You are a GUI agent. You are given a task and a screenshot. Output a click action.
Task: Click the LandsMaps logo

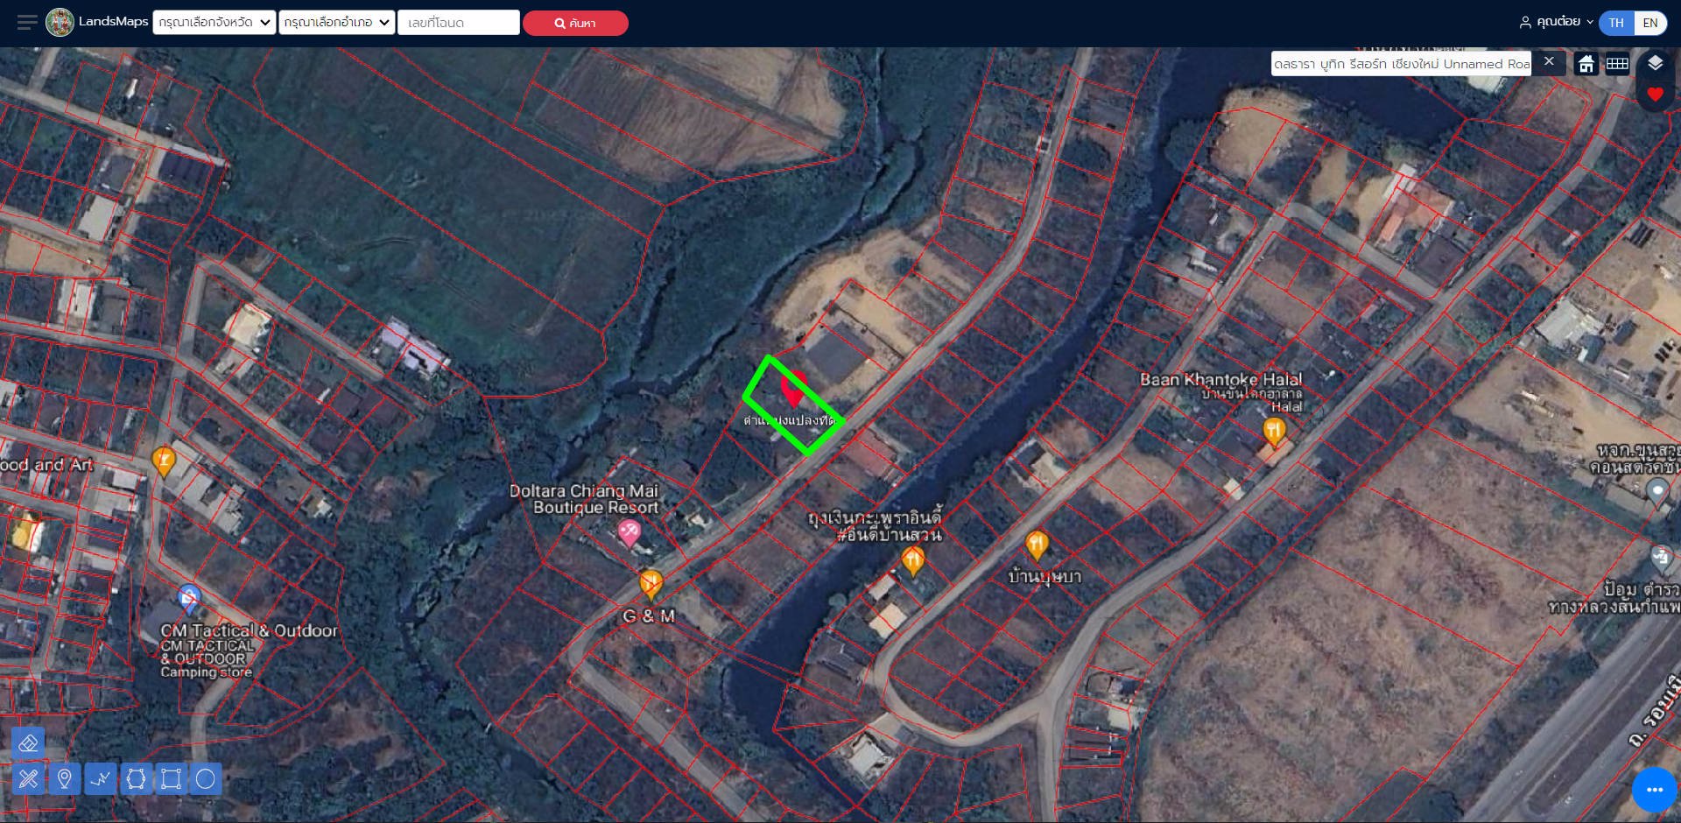tap(60, 23)
